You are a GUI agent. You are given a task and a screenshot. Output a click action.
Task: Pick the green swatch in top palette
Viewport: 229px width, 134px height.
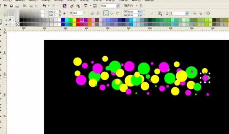71,20
